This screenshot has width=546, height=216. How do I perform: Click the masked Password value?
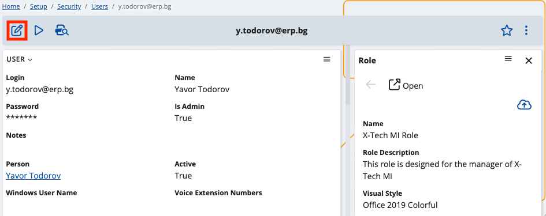click(x=21, y=118)
